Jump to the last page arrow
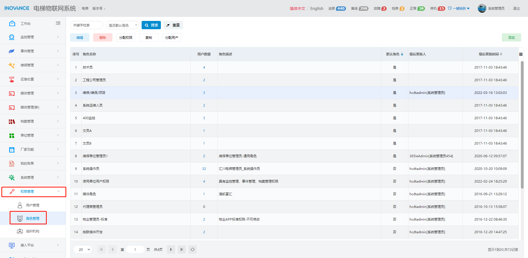 click(182, 249)
